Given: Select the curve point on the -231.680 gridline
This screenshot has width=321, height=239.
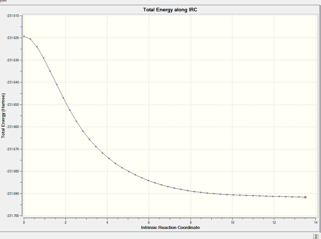Looking at the screenshot, I should tap(129, 171).
